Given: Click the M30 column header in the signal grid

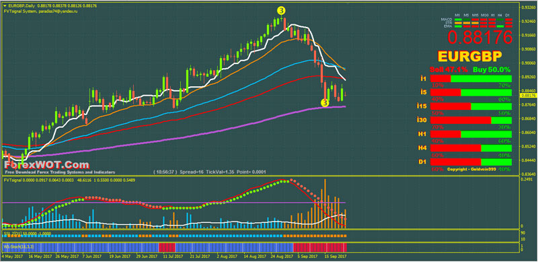Looking at the screenshot, I should [x=484, y=15].
